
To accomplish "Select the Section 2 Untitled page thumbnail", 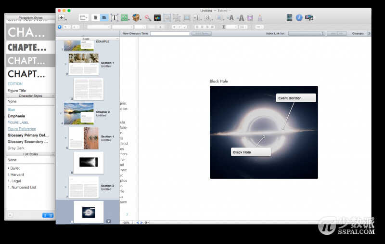I will point(84,188).
